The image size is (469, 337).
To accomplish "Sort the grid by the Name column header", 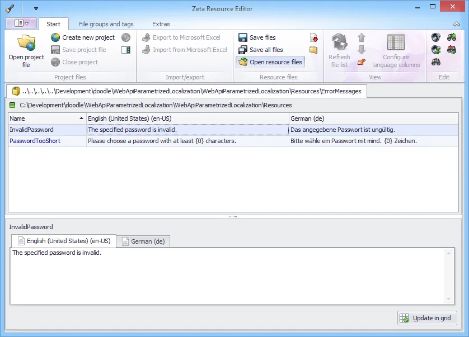I will (45, 118).
